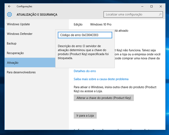
Task: Click the Windows 10 Pro edition text
Action: point(101,24)
